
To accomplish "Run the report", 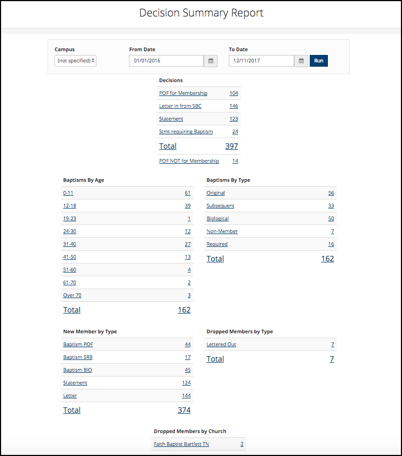I will 319,61.
